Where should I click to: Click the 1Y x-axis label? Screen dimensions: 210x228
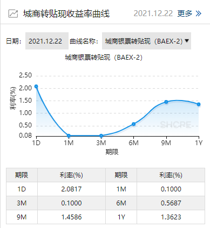pyautogui.click(x=199, y=143)
